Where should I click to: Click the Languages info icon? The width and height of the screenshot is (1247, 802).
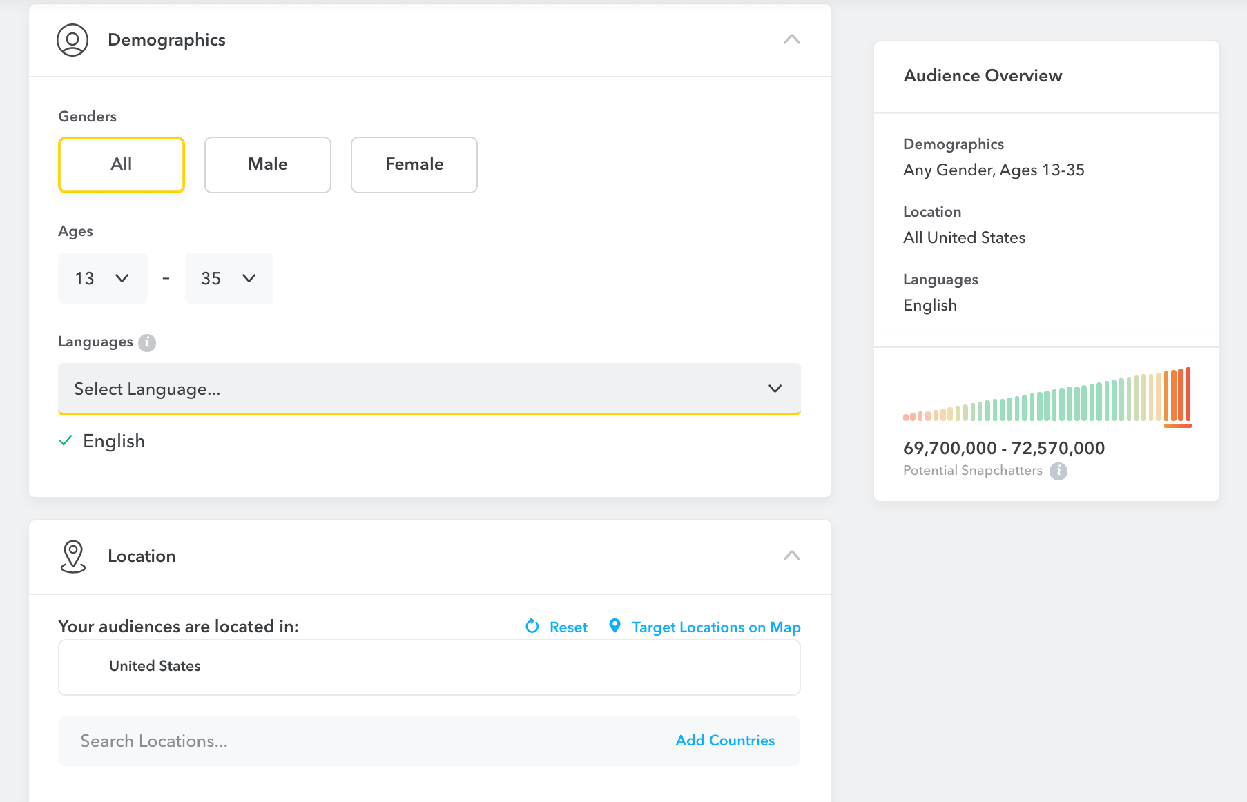click(147, 342)
